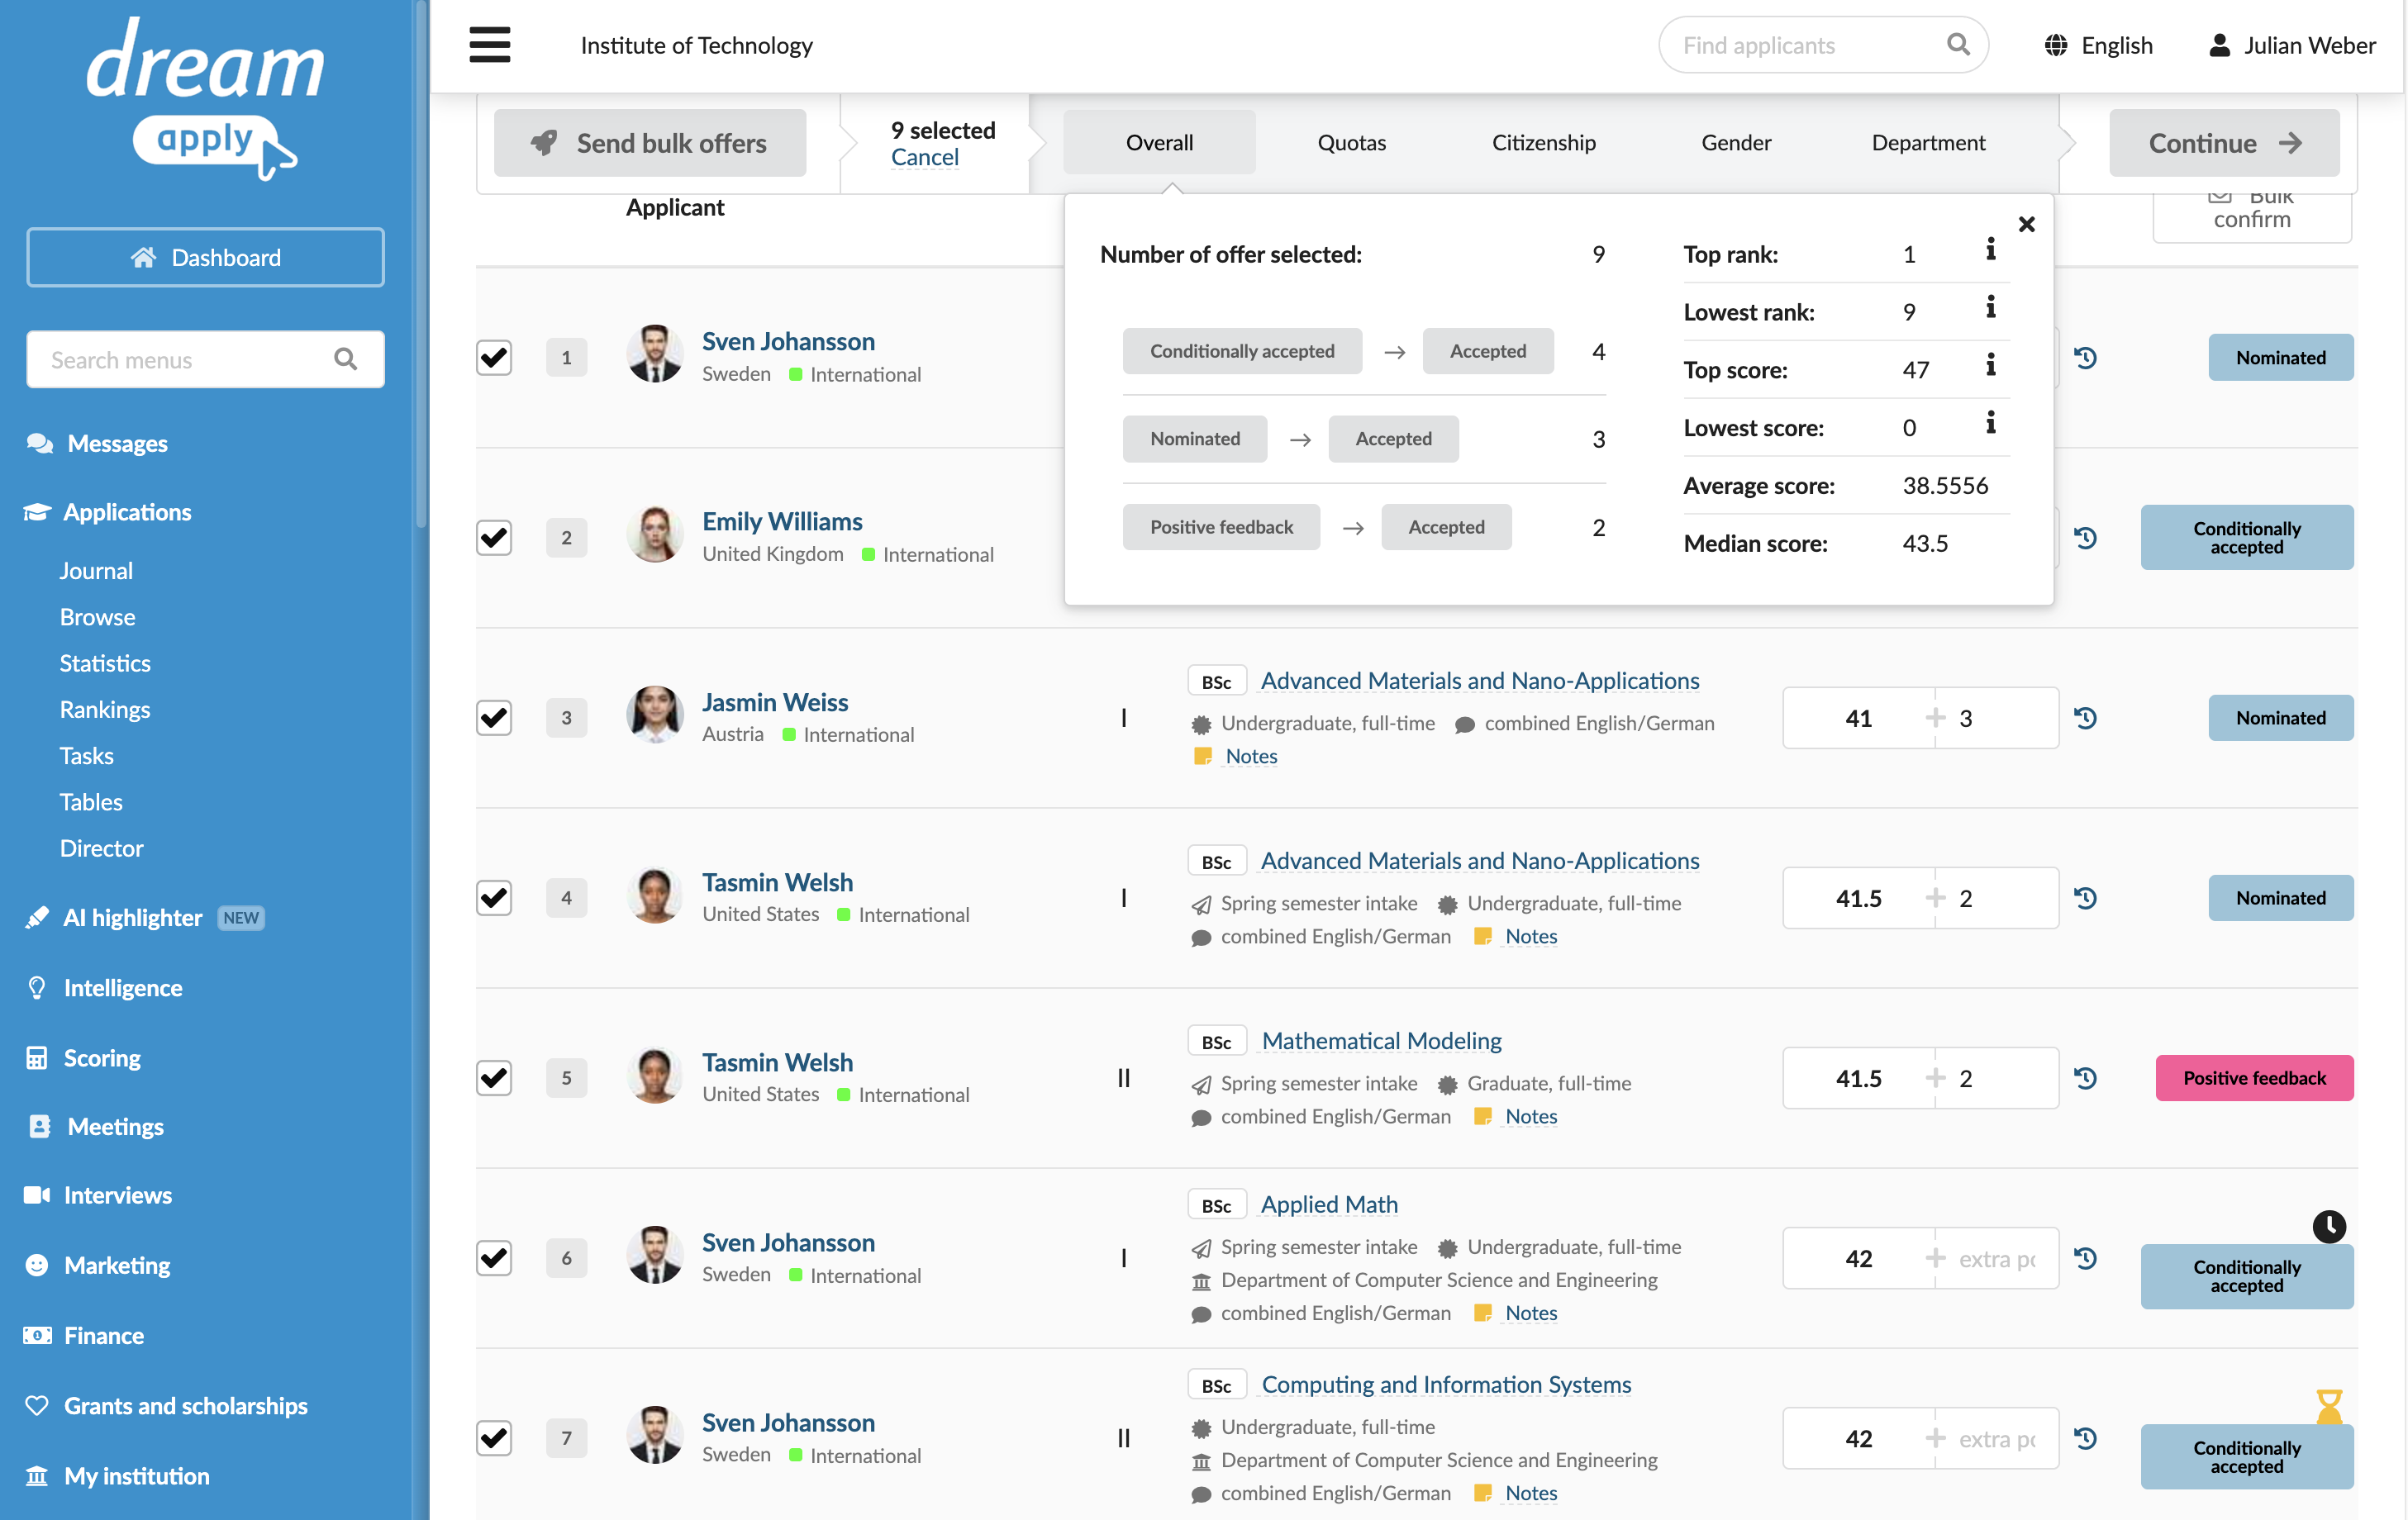Click the user icon beside Julian Weber
Viewport: 2408px width, 1520px height.
2219,45
